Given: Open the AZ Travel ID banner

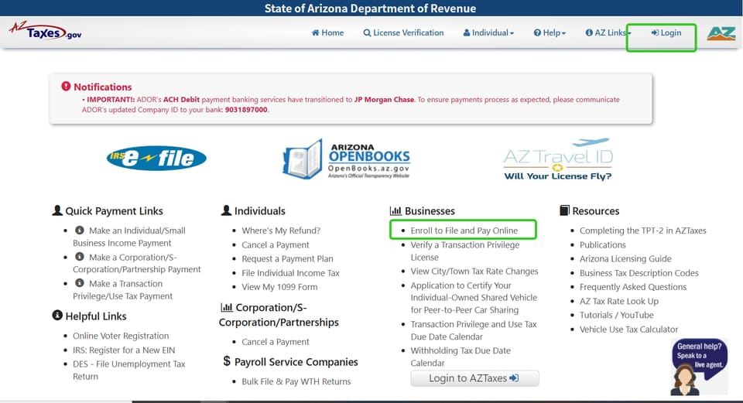Looking at the screenshot, I should pyautogui.click(x=558, y=159).
